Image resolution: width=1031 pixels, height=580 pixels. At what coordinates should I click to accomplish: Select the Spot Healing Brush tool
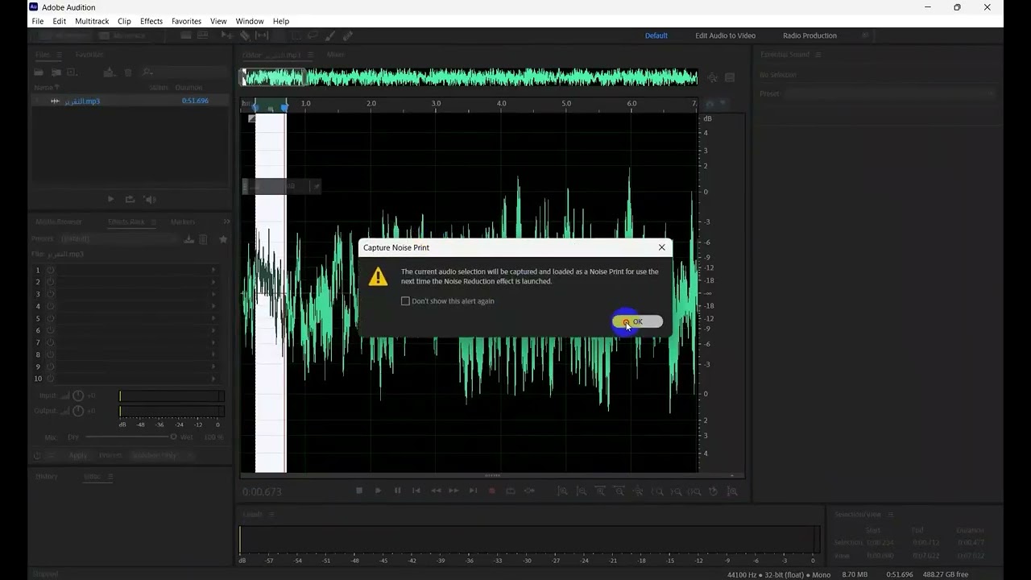pos(347,35)
